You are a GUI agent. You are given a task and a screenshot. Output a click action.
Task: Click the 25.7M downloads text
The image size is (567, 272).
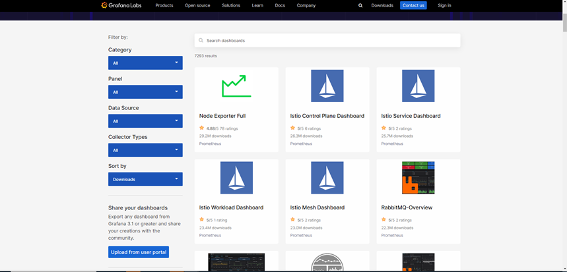397,136
